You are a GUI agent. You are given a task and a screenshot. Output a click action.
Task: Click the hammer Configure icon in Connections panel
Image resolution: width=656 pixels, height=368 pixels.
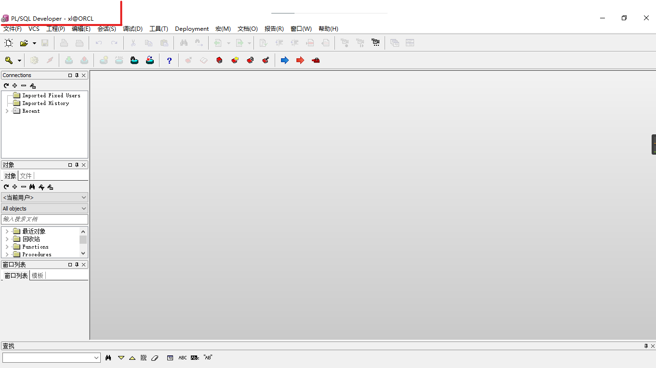pyautogui.click(x=33, y=86)
